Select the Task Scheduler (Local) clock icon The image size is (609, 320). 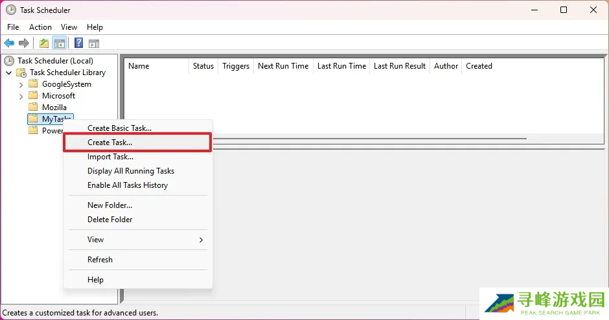coord(9,61)
